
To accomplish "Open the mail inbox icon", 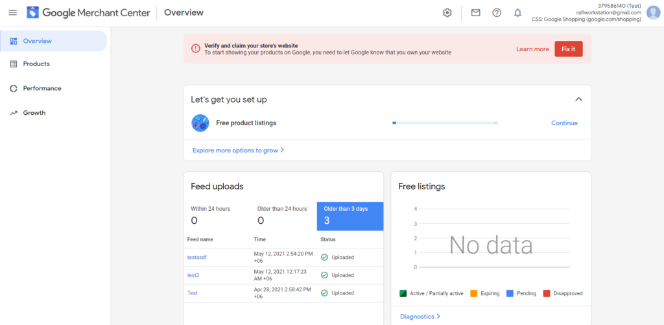I will [x=475, y=13].
